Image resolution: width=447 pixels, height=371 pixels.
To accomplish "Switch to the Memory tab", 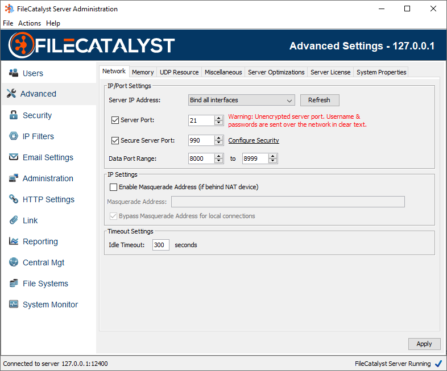I will point(143,72).
